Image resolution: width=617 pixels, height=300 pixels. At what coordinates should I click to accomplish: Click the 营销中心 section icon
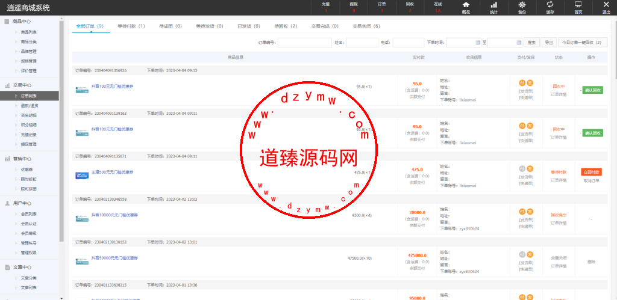tap(7, 159)
